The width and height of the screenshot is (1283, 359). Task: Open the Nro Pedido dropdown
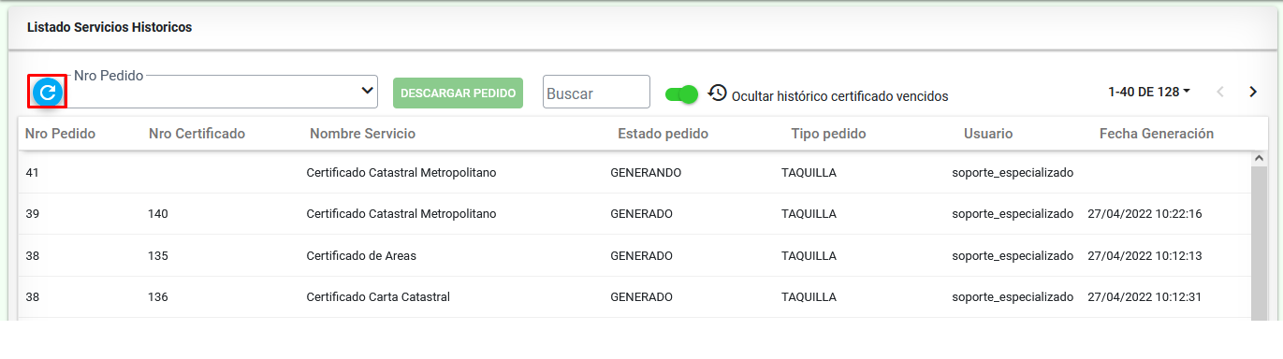225,92
